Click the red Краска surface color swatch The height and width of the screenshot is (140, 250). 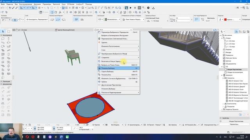click(x=225, y=19)
